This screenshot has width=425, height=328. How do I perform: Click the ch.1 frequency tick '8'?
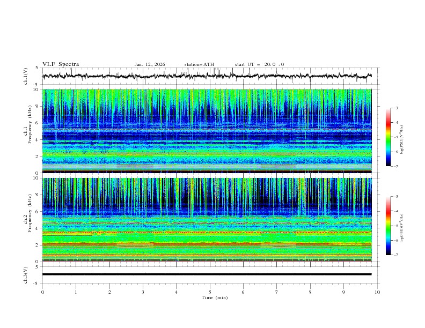(x=38, y=106)
